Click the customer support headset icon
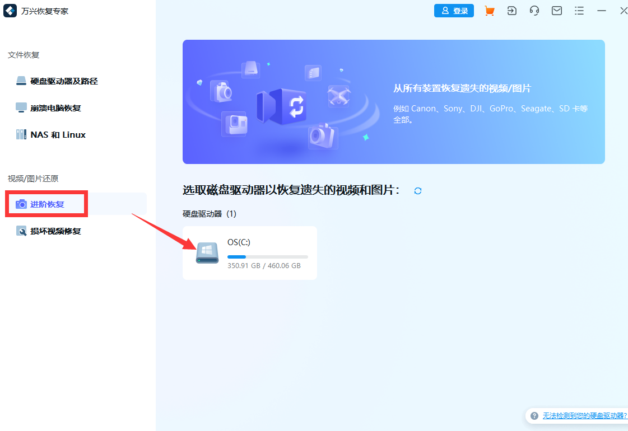This screenshot has width=628, height=431. tap(534, 11)
